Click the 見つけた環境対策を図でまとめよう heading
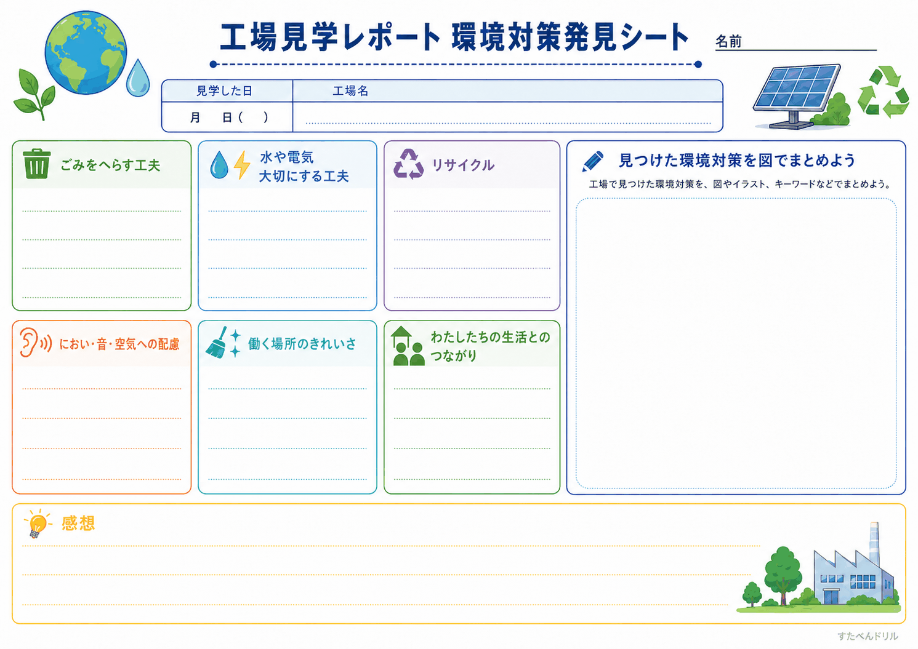 tap(737, 161)
